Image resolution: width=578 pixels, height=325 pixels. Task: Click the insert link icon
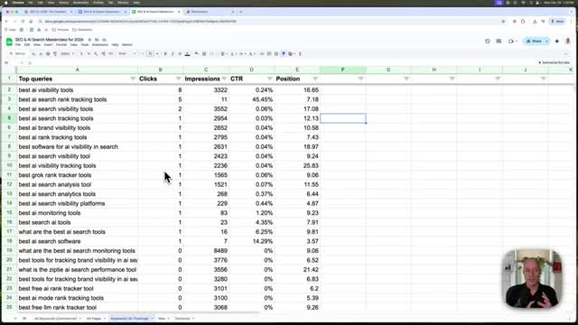pos(262,54)
